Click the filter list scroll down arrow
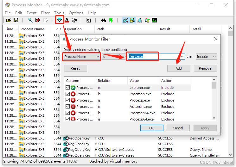Viewport: 236px width, 167px height. click(x=214, y=118)
